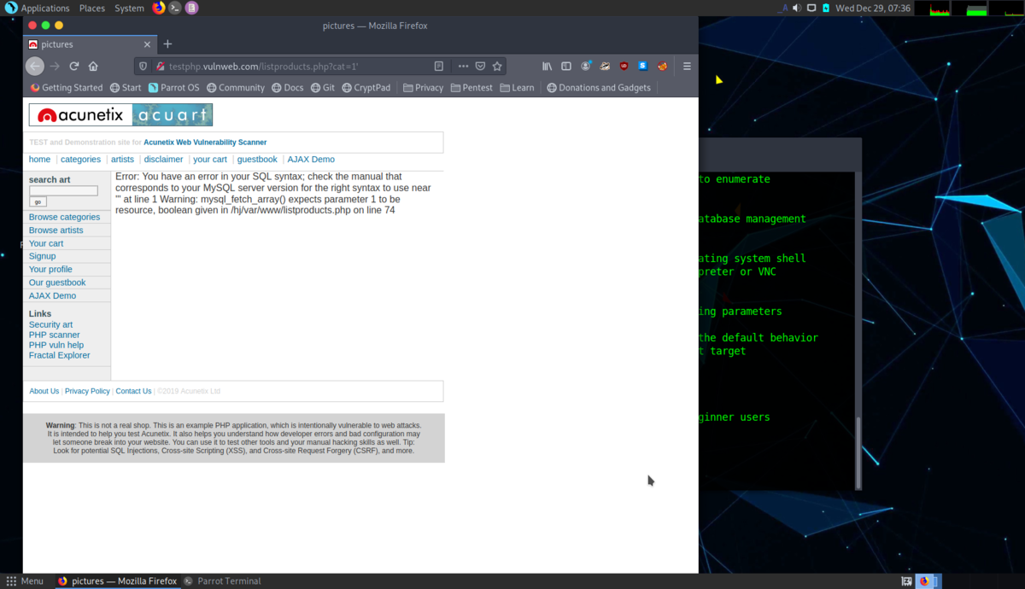
Task: Toggle reader view in address bar
Action: pyautogui.click(x=438, y=66)
